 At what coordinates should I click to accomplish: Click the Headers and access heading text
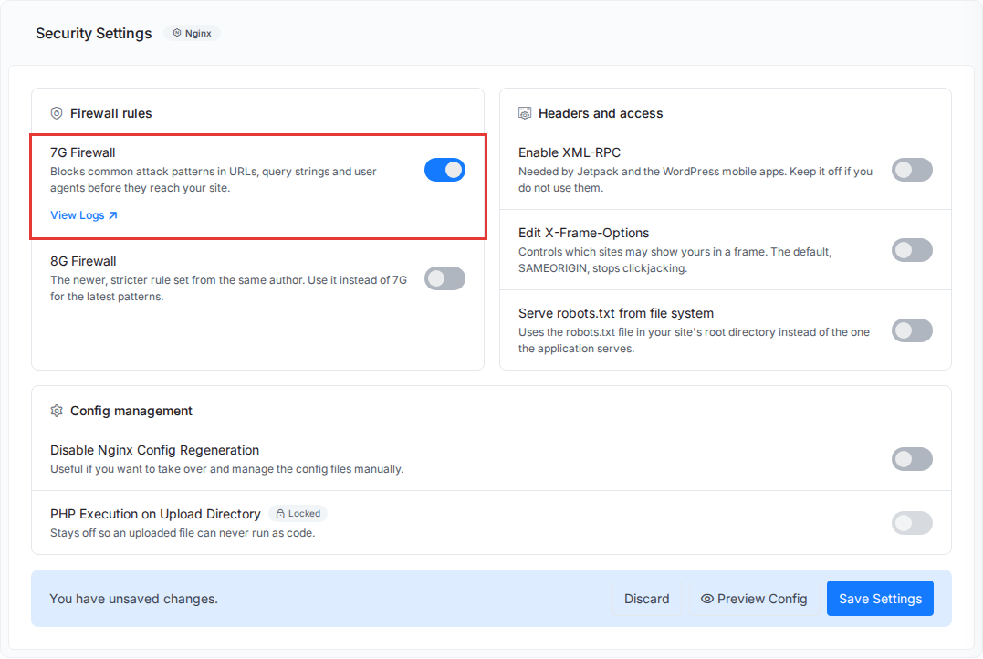click(x=601, y=113)
